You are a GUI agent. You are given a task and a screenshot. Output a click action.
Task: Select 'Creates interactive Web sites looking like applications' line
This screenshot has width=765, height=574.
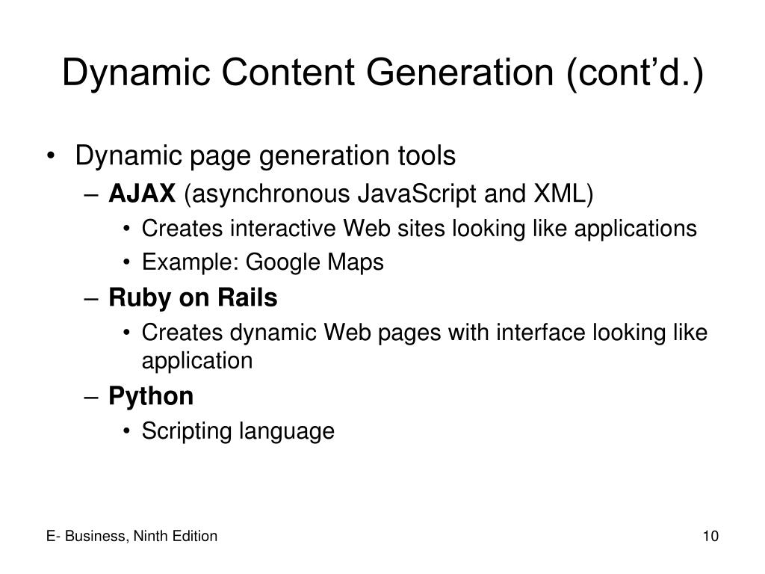(x=419, y=229)
